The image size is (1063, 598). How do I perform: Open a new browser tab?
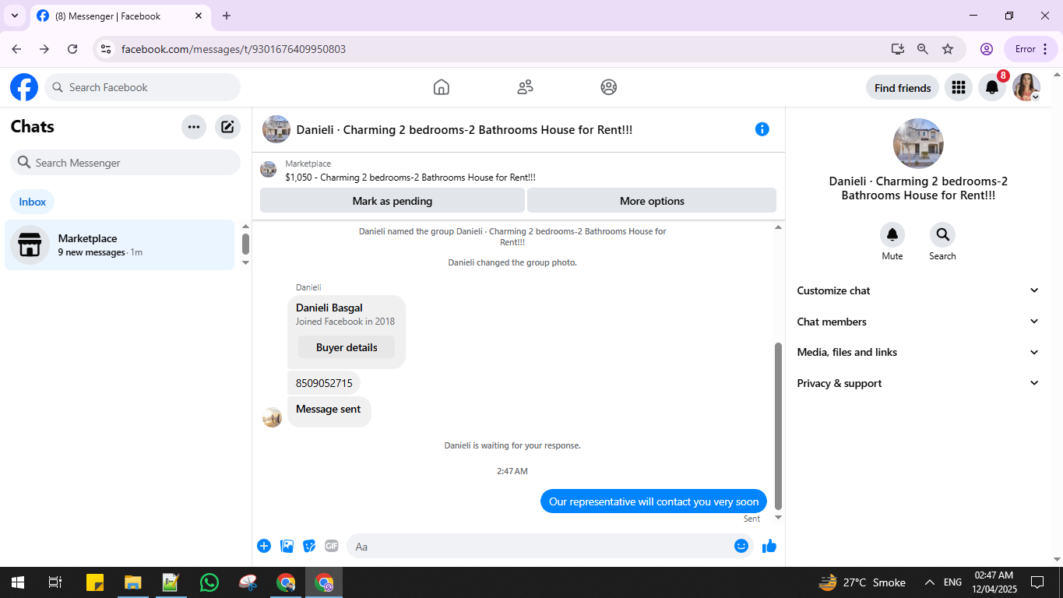pyautogui.click(x=227, y=16)
